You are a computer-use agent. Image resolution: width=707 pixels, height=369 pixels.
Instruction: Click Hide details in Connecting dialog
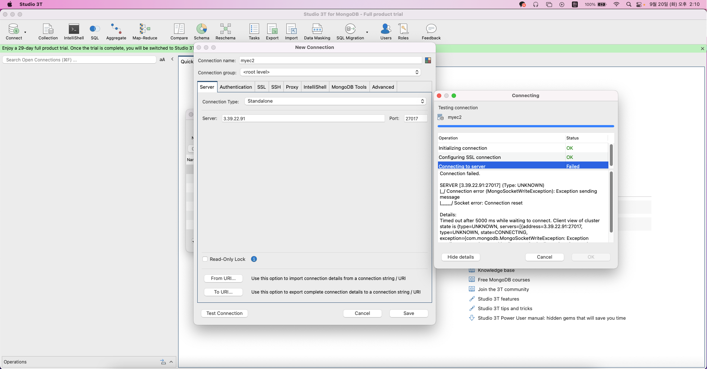[x=460, y=257]
